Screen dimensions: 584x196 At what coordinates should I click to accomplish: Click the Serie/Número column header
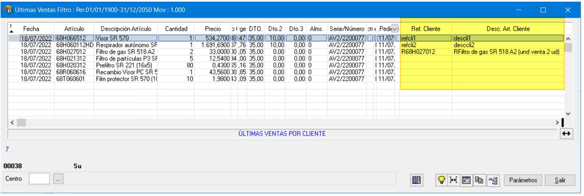347,29
